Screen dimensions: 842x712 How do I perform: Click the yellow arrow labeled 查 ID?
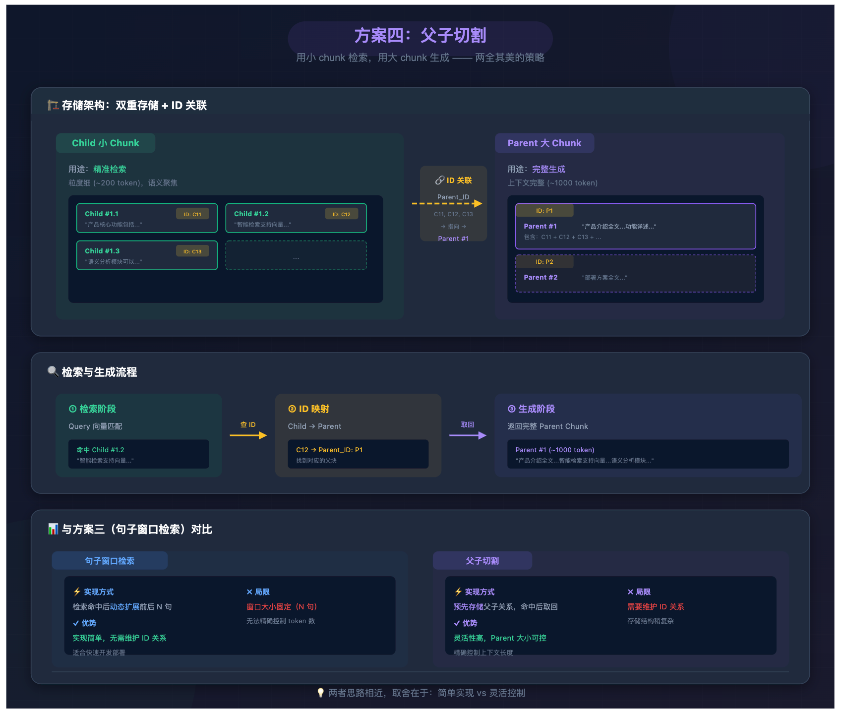coord(248,435)
